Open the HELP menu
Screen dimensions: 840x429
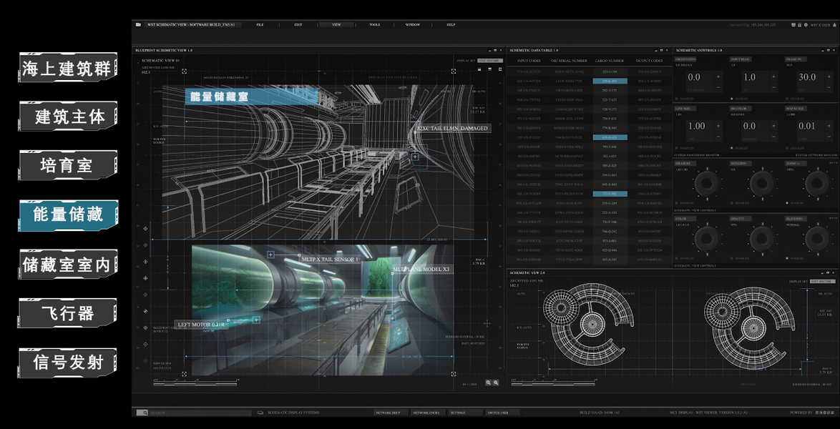(x=451, y=24)
